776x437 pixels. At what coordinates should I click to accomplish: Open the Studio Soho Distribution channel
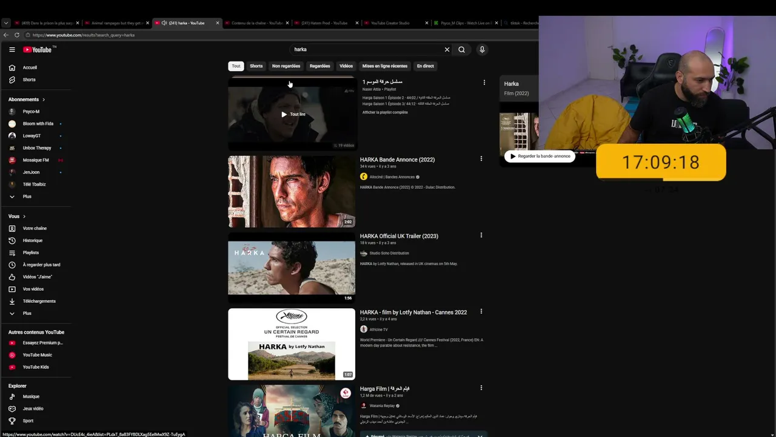[389, 253]
